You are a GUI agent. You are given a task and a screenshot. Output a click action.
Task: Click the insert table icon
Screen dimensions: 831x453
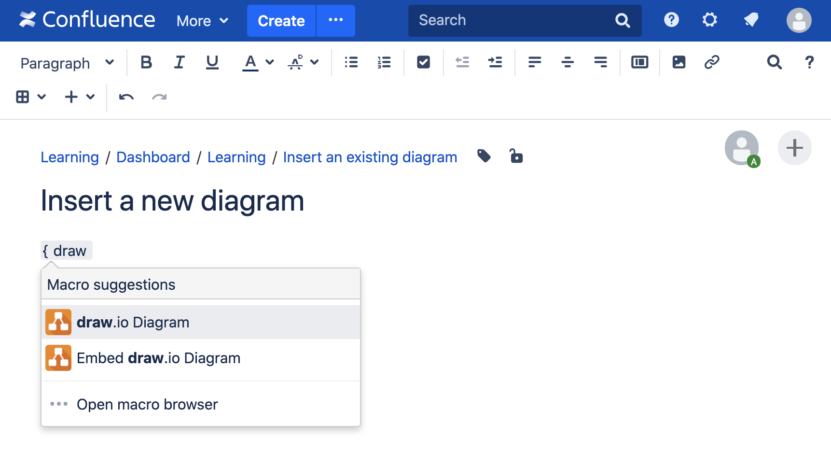(23, 97)
